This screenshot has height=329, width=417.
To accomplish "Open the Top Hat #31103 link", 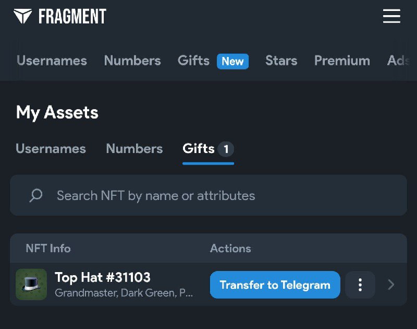I will click(x=103, y=277).
